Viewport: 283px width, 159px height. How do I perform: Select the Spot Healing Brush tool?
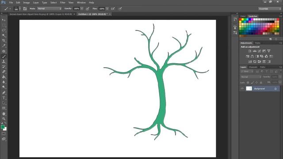tap(4, 51)
